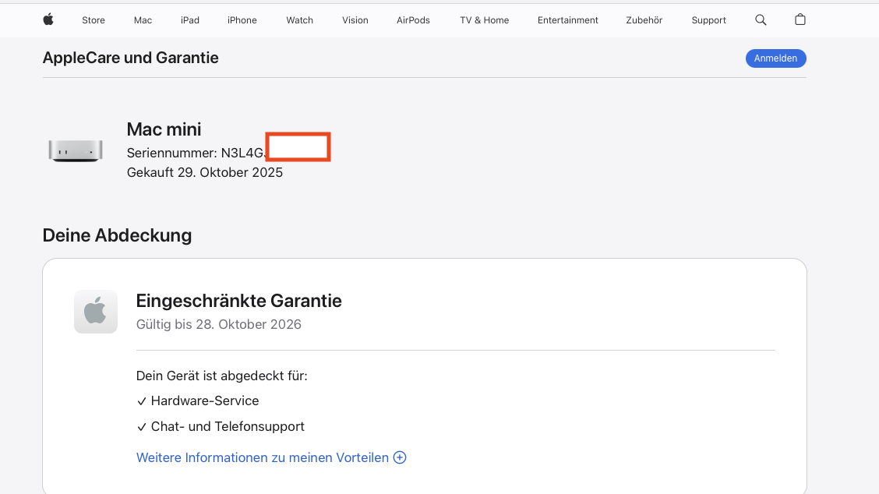Go to the Zubehör section
879x494 pixels.
tap(644, 20)
